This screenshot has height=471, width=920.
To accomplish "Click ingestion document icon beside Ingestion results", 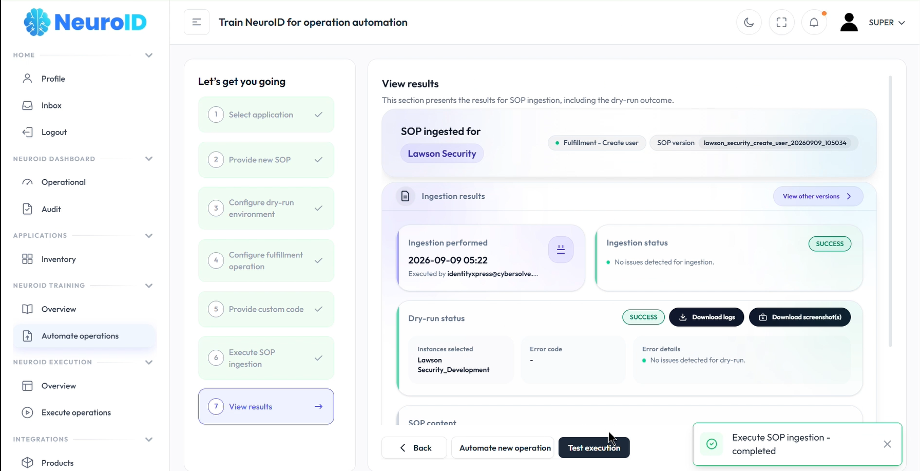I will coord(405,196).
